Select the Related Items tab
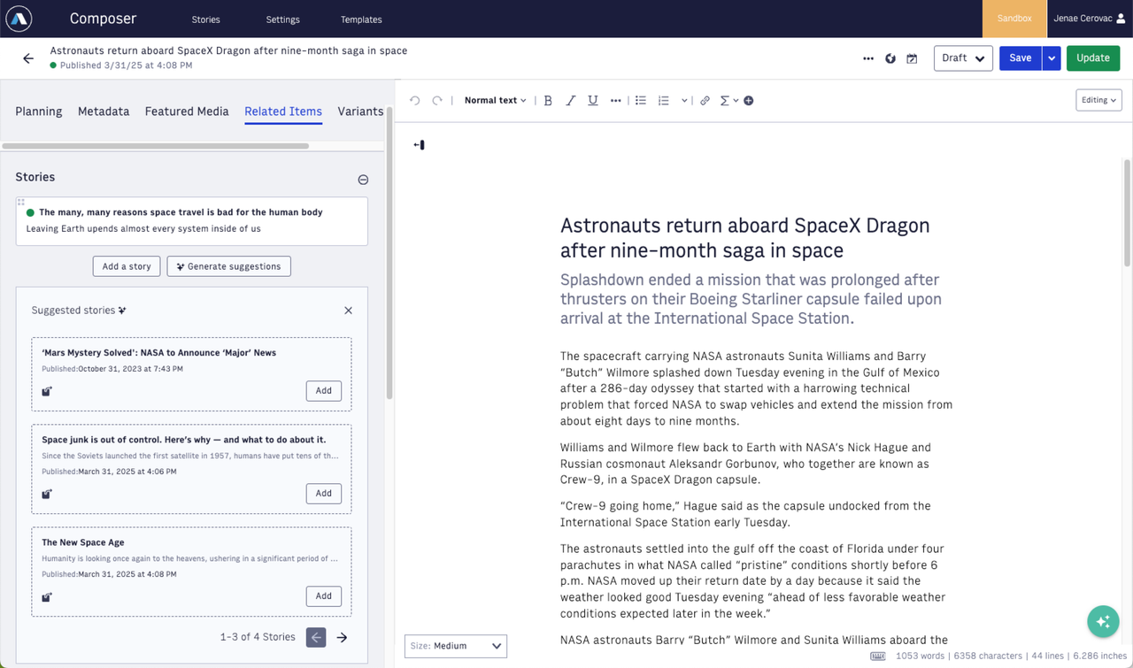Screen dimensions: 1133x668 [x=283, y=111]
